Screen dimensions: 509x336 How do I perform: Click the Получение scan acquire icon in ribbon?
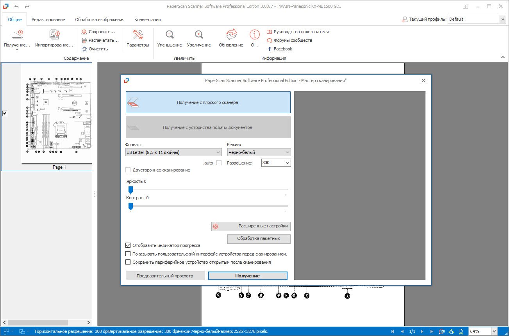tap(17, 35)
